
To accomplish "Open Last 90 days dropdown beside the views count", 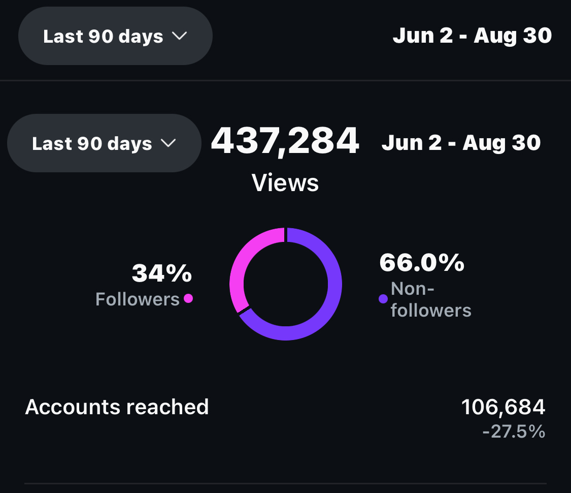I will pos(104,143).
